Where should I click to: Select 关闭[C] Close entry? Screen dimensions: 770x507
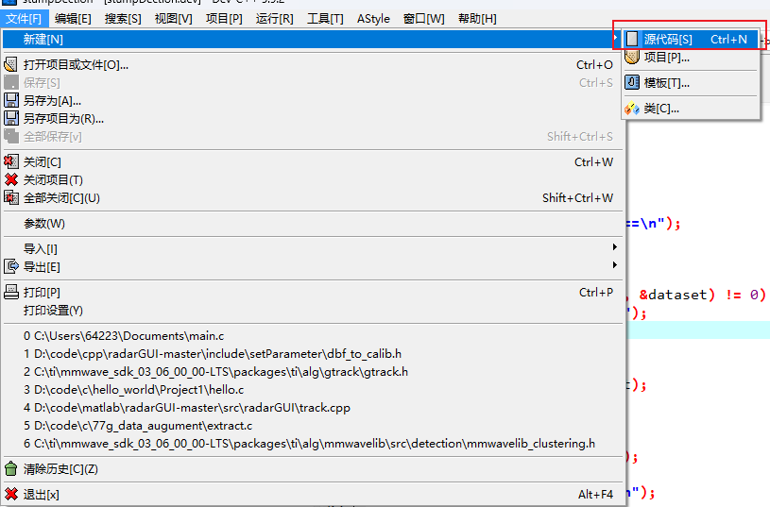coord(313,161)
